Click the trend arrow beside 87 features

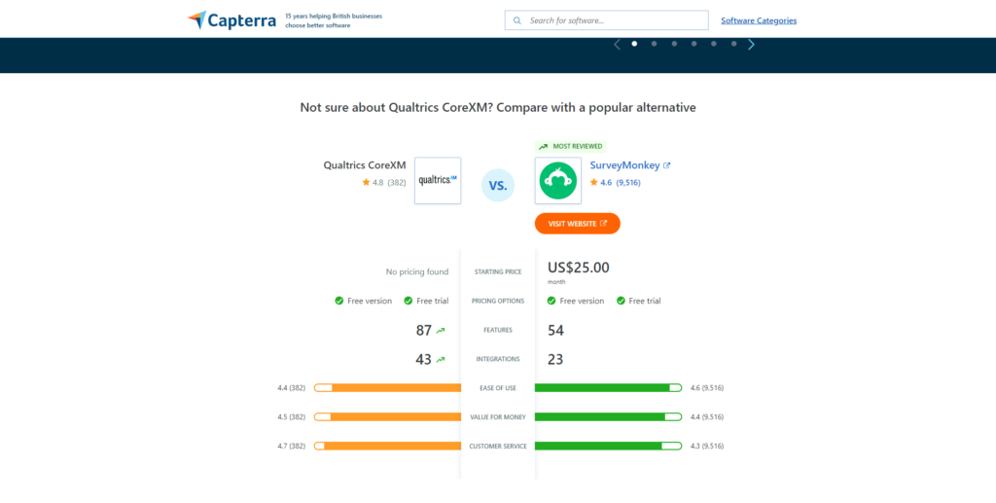click(x=441, y=330)
